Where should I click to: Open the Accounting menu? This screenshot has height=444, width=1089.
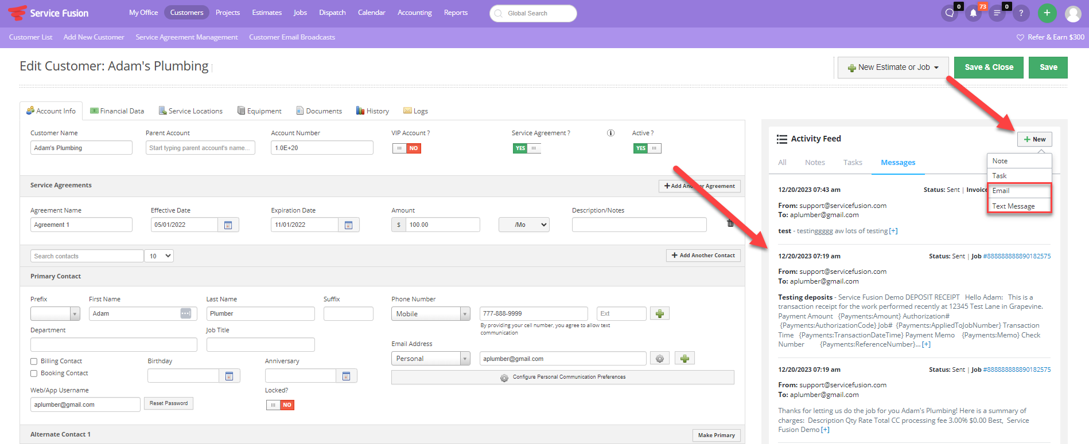[x=414, y=13]
